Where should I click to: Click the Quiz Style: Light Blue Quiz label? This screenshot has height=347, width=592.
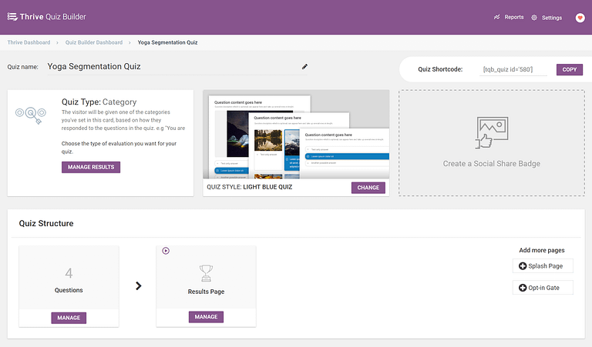[x=249, y=187]
